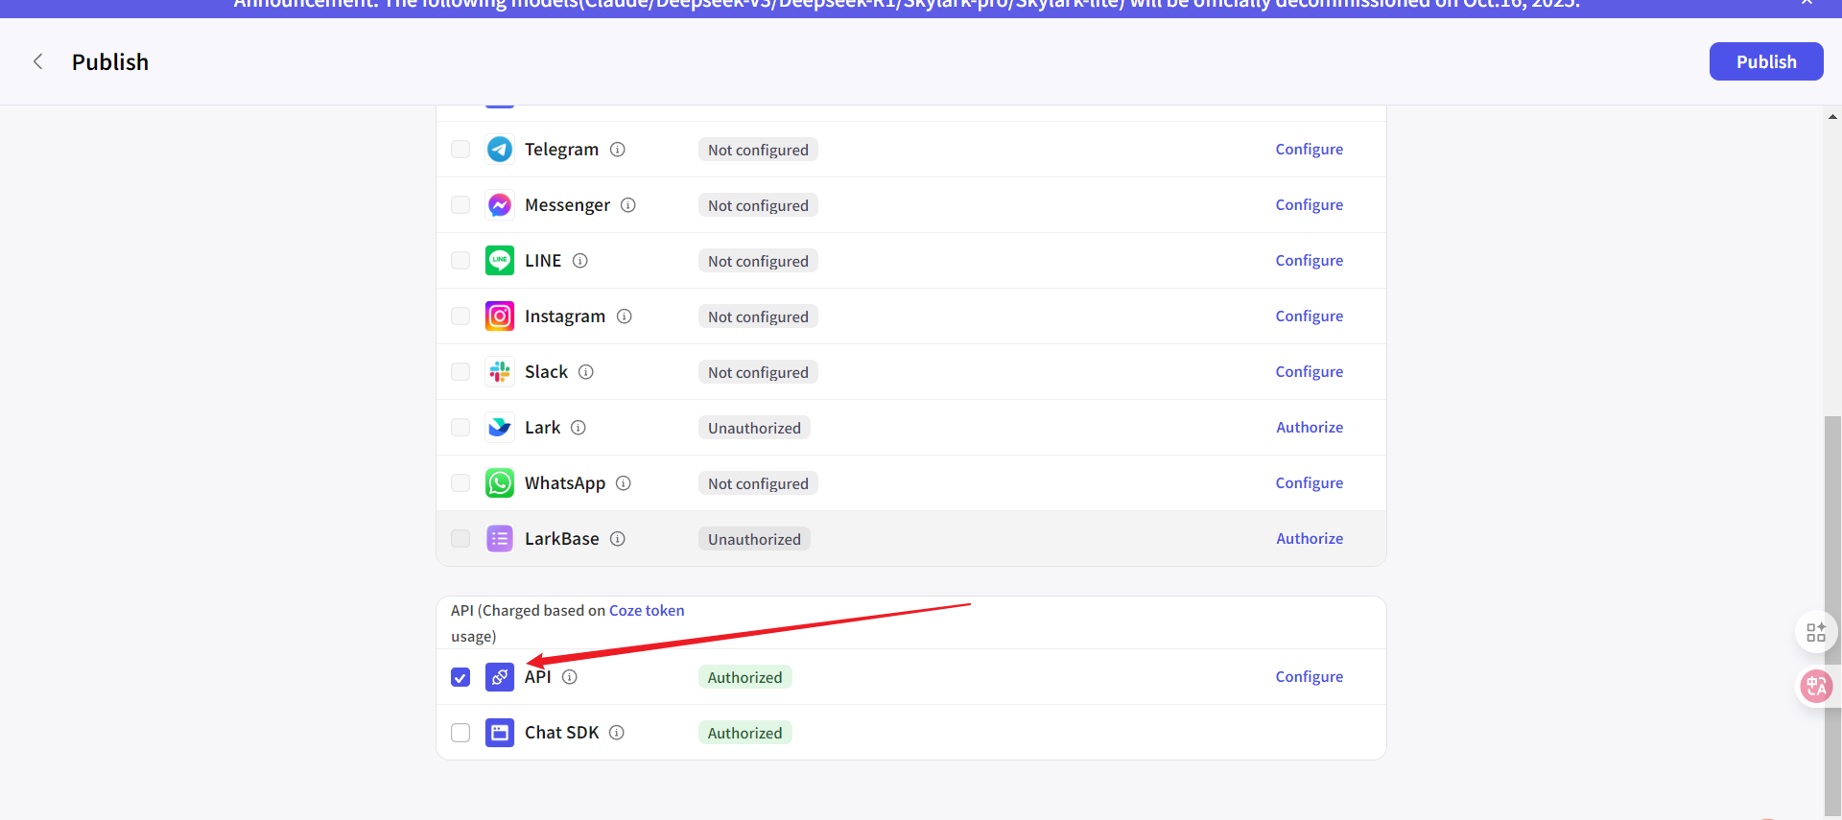The height and width of the screenshot is (820, 1842).
Task: Click the Slack info icon
Action: pyautogui.click(x=586, y=372)
